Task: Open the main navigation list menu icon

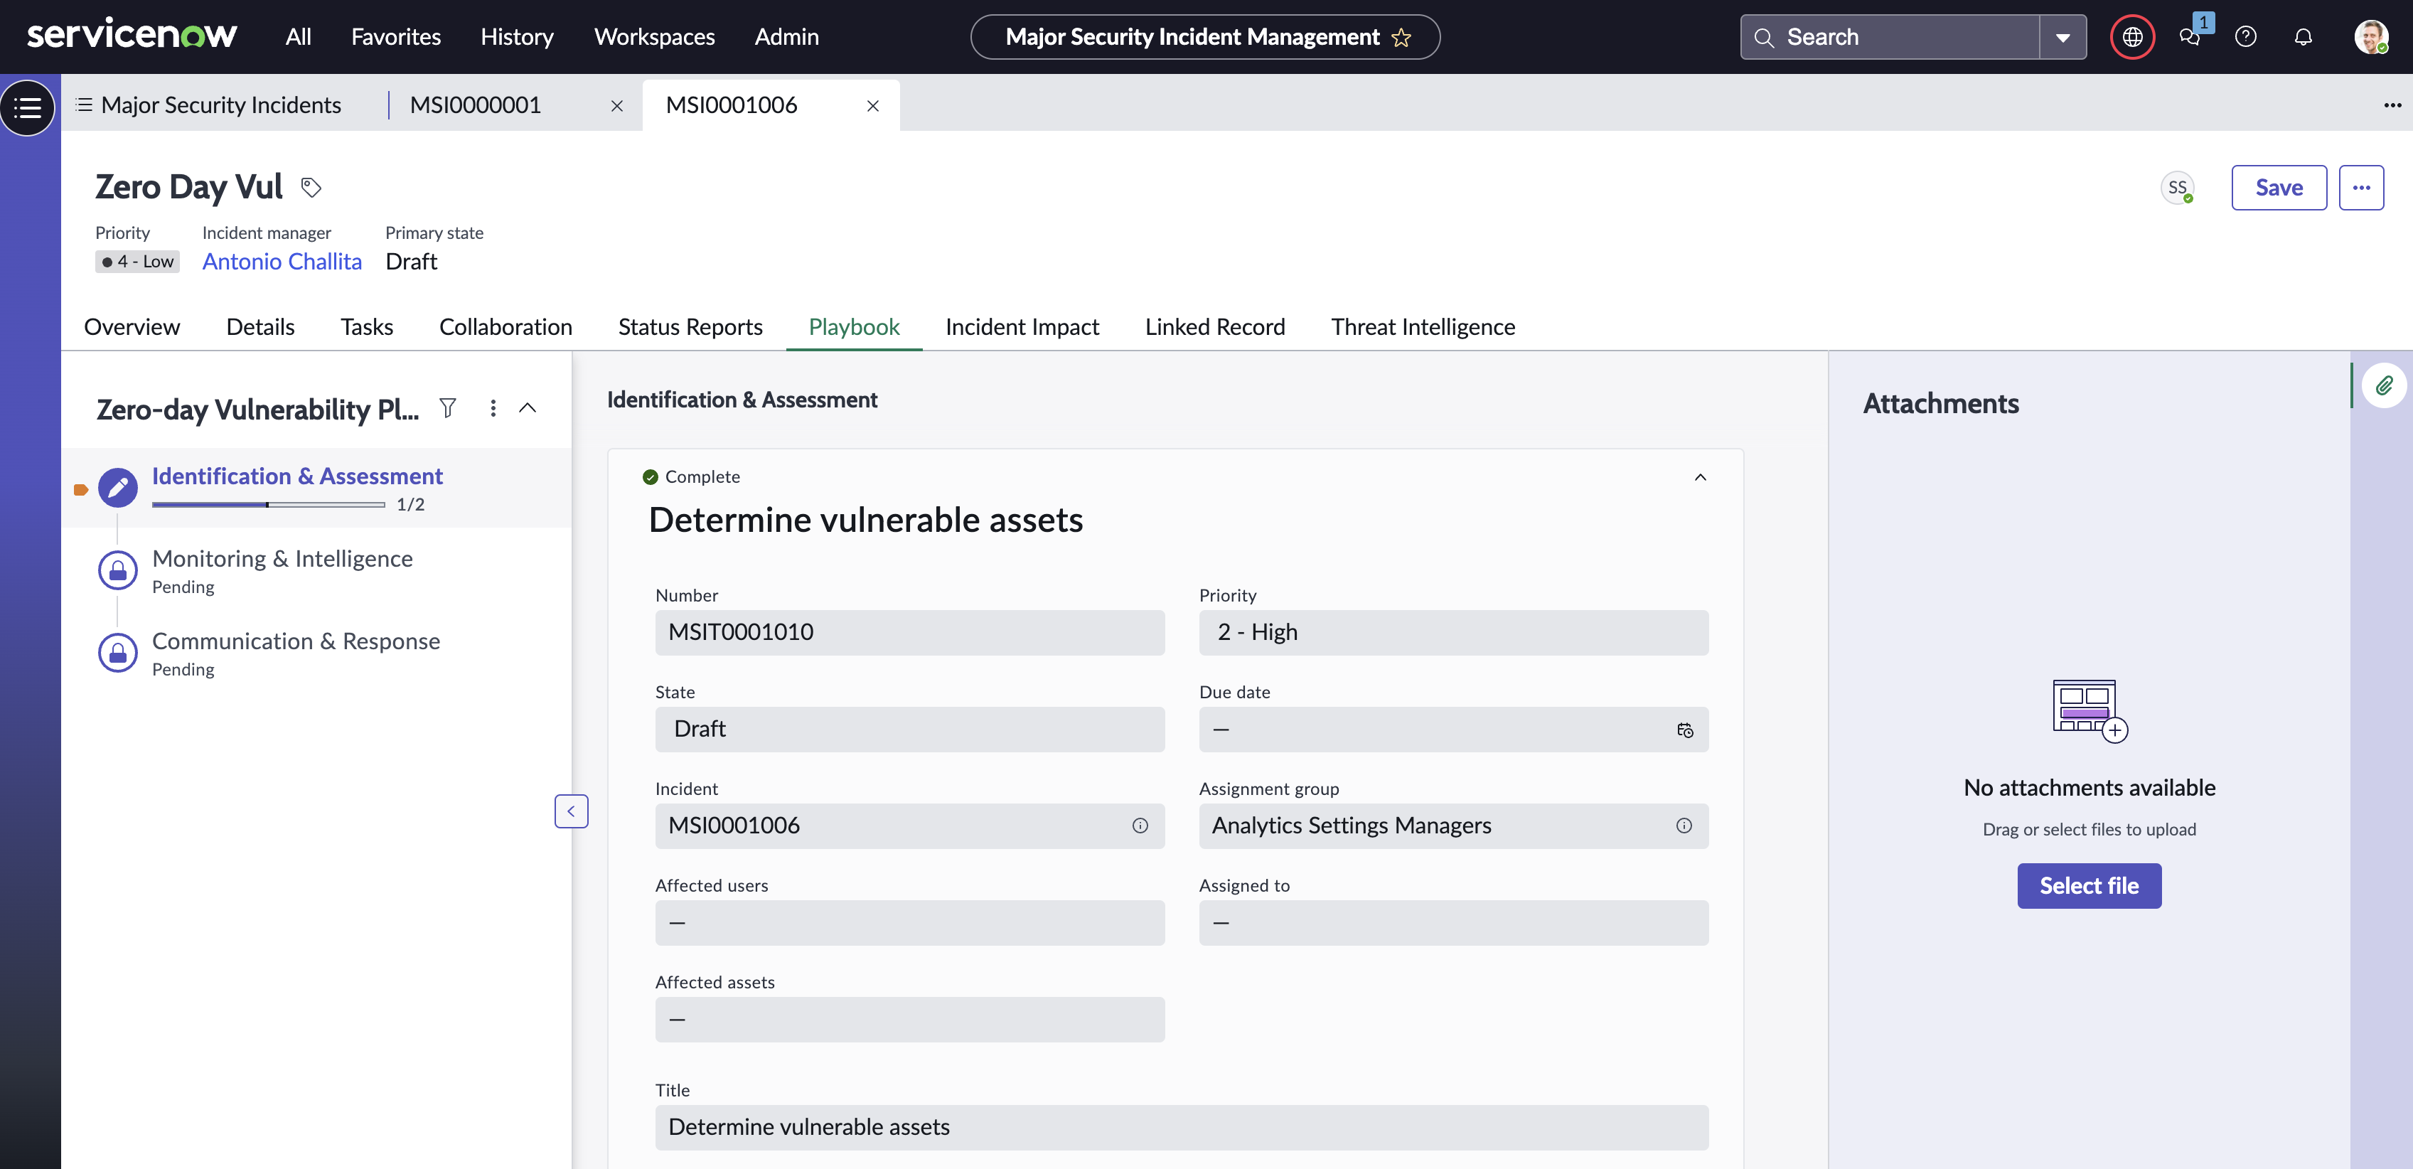Action: 28,107
